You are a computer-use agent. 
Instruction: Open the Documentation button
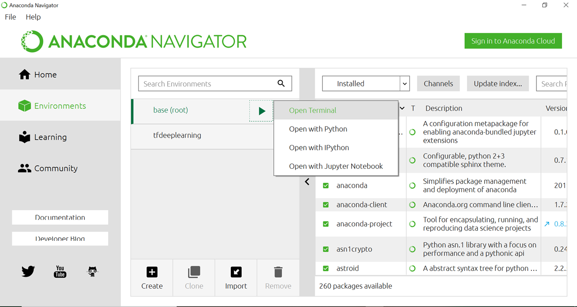[60, 217]
